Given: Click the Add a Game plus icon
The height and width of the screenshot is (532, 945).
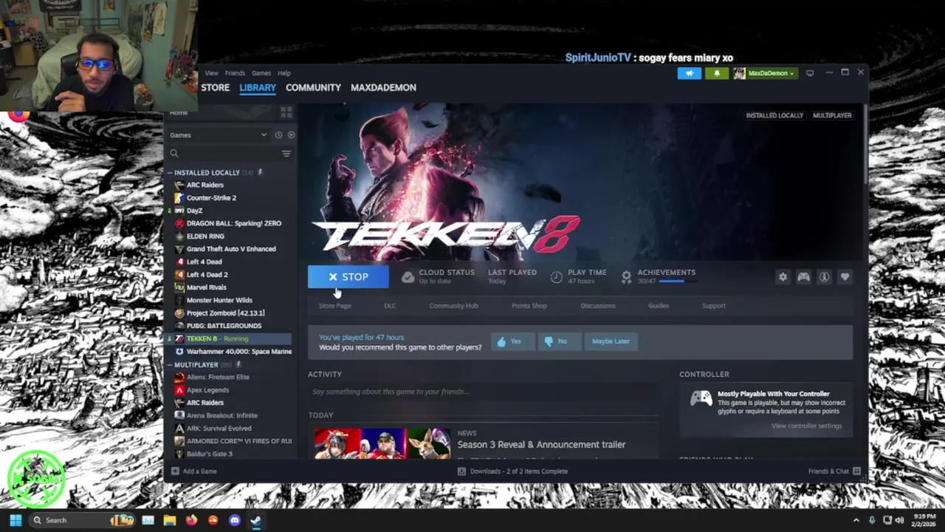Looking at the screenshot, I should click(175, 471).
